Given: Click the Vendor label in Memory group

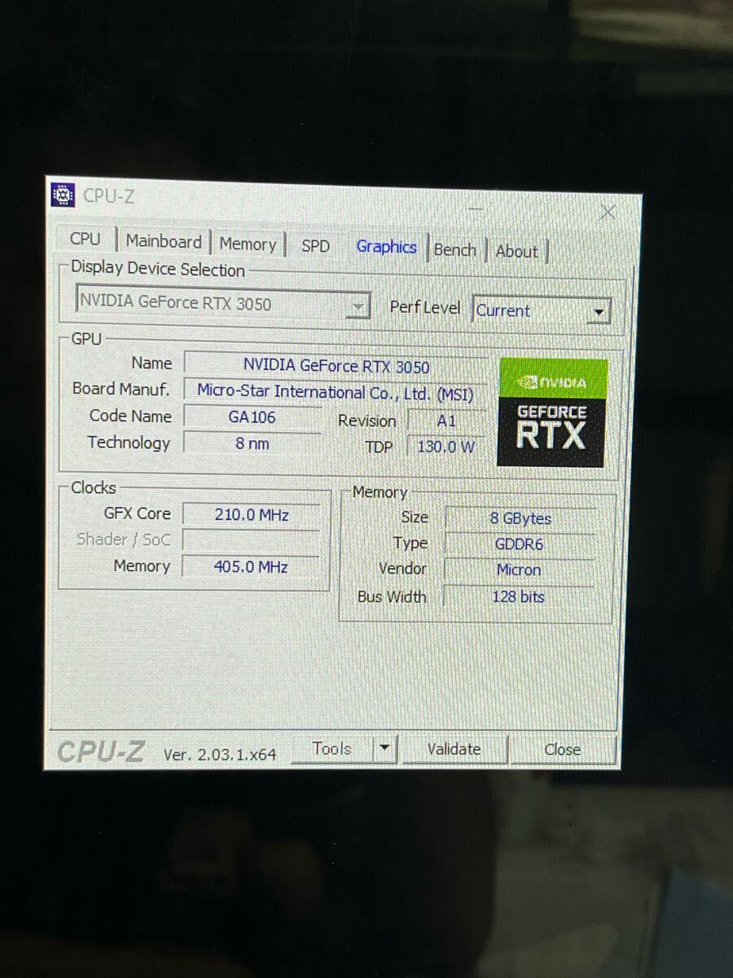Looking at the screenshot, I should (402, 569).
